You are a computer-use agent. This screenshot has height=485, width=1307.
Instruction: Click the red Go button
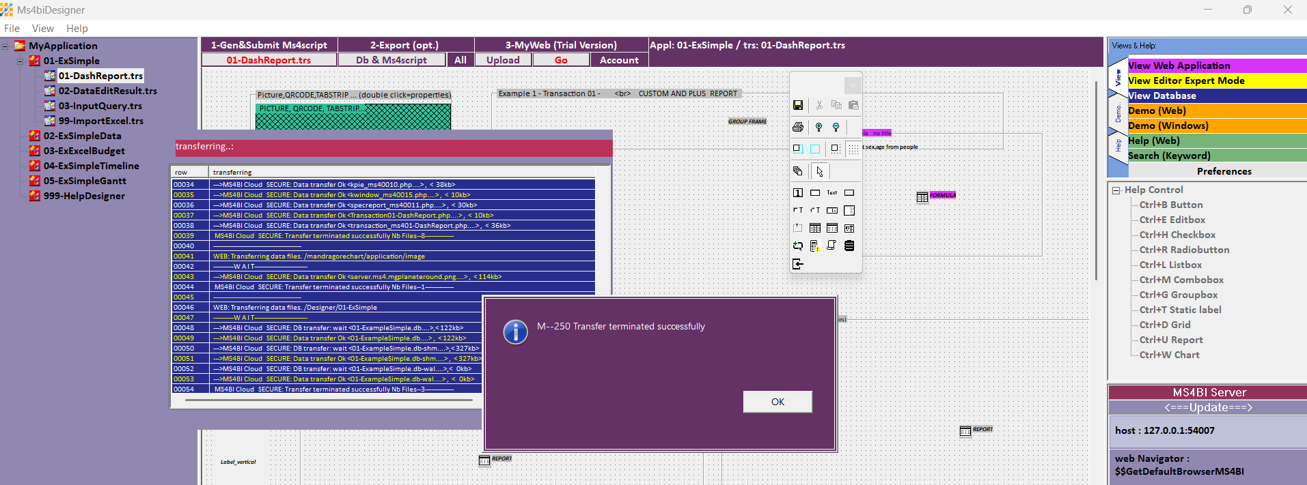click(561, 60)
